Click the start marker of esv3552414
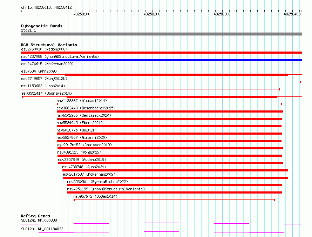 coord(22,97)
